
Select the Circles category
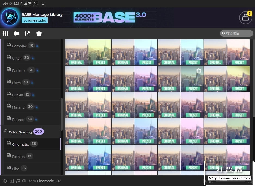pyautogui.click(x=32, y=95)
